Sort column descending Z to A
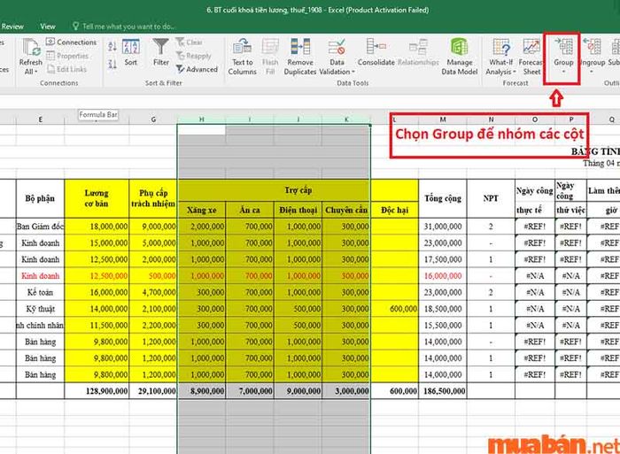Screen dimensions: 620x454 tap(112, 63)
